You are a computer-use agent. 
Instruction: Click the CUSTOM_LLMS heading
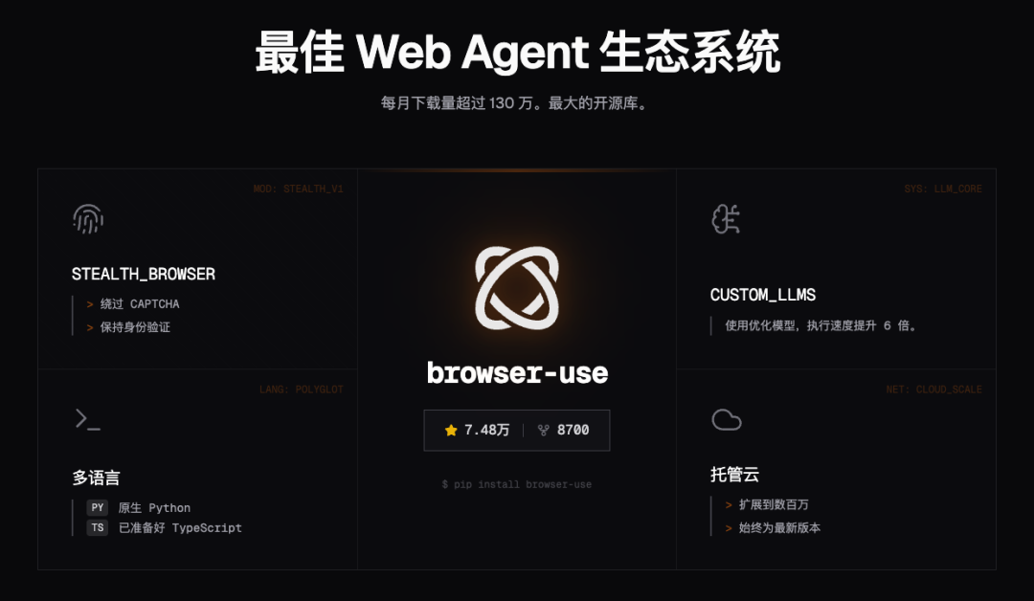click(763, 295)
